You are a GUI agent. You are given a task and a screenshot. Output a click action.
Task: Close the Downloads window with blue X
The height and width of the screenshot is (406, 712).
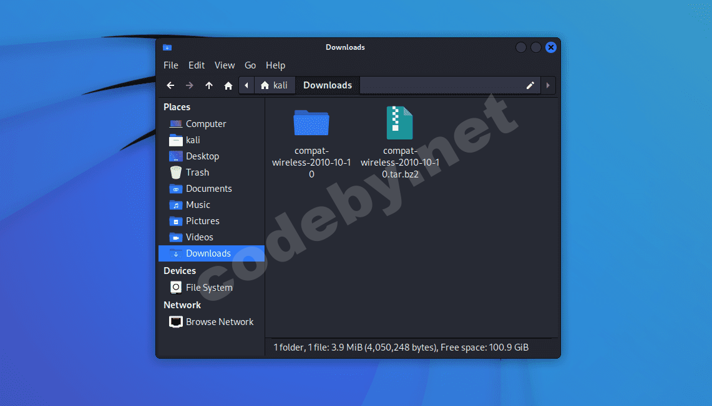click(x=551, y=47)
